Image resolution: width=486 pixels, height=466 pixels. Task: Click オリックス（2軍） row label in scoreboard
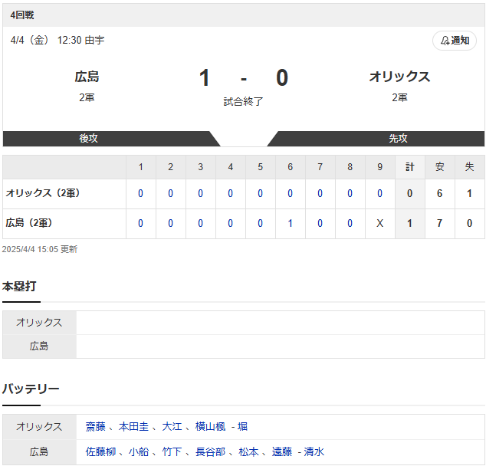42,193
